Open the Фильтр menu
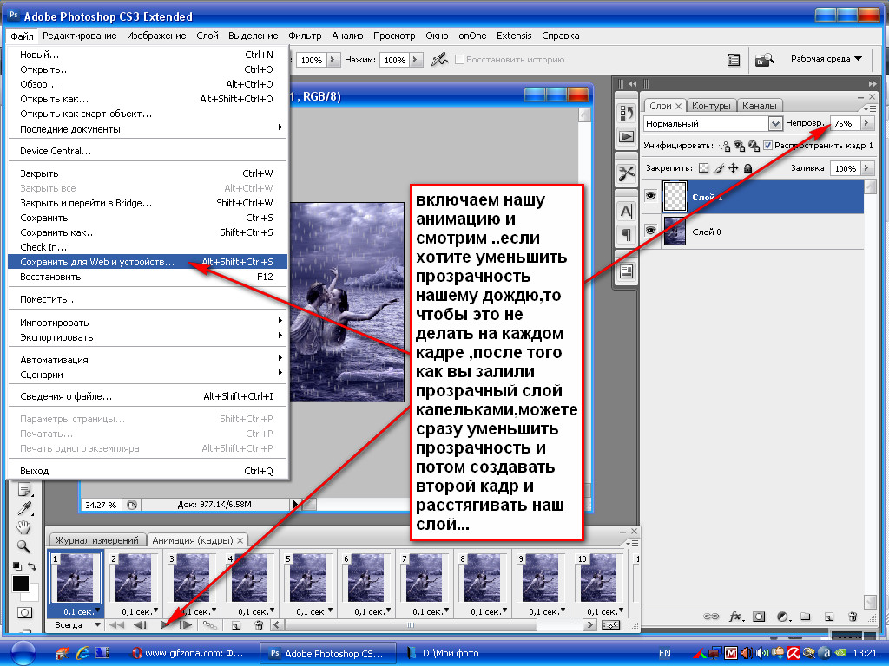This screenshot has width=889, height=666. [305, 36]
